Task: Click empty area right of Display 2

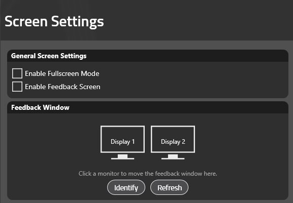Action: pyautogui.click(x=241, y=142)
